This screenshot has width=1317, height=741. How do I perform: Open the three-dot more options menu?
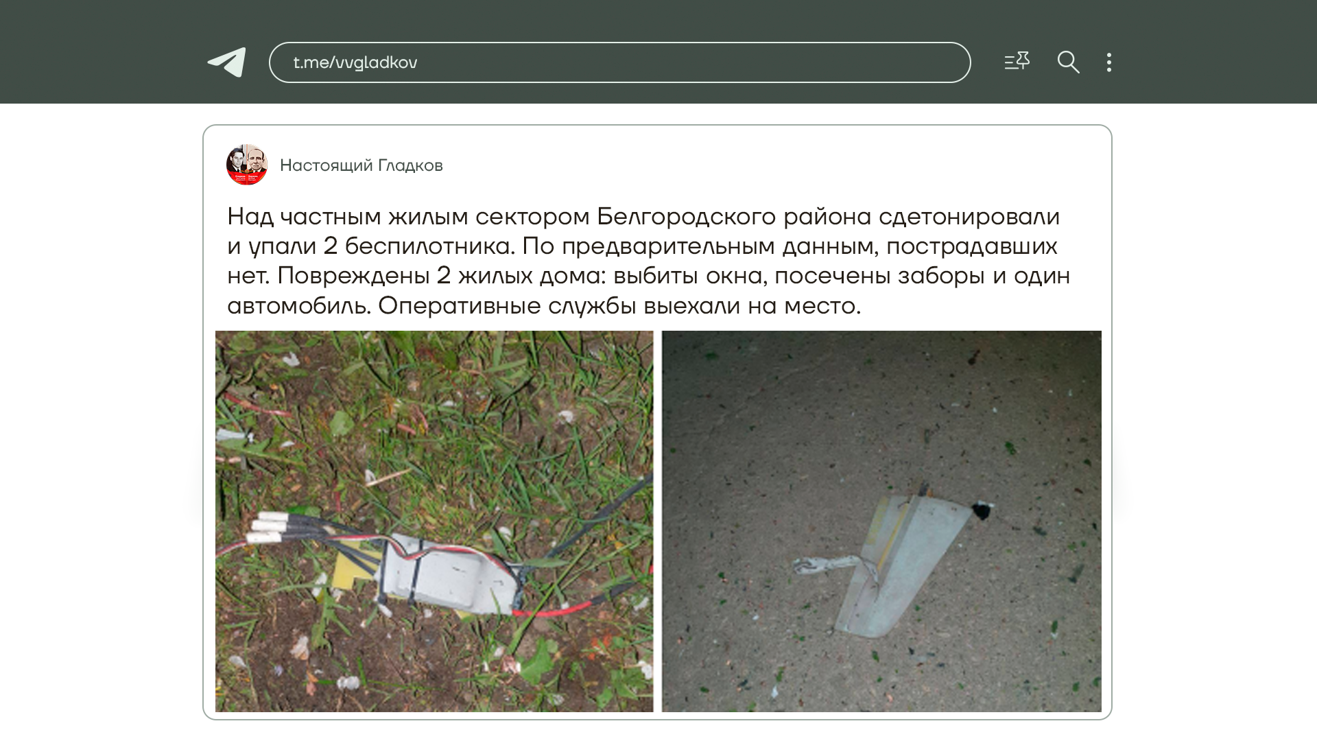1108,62
